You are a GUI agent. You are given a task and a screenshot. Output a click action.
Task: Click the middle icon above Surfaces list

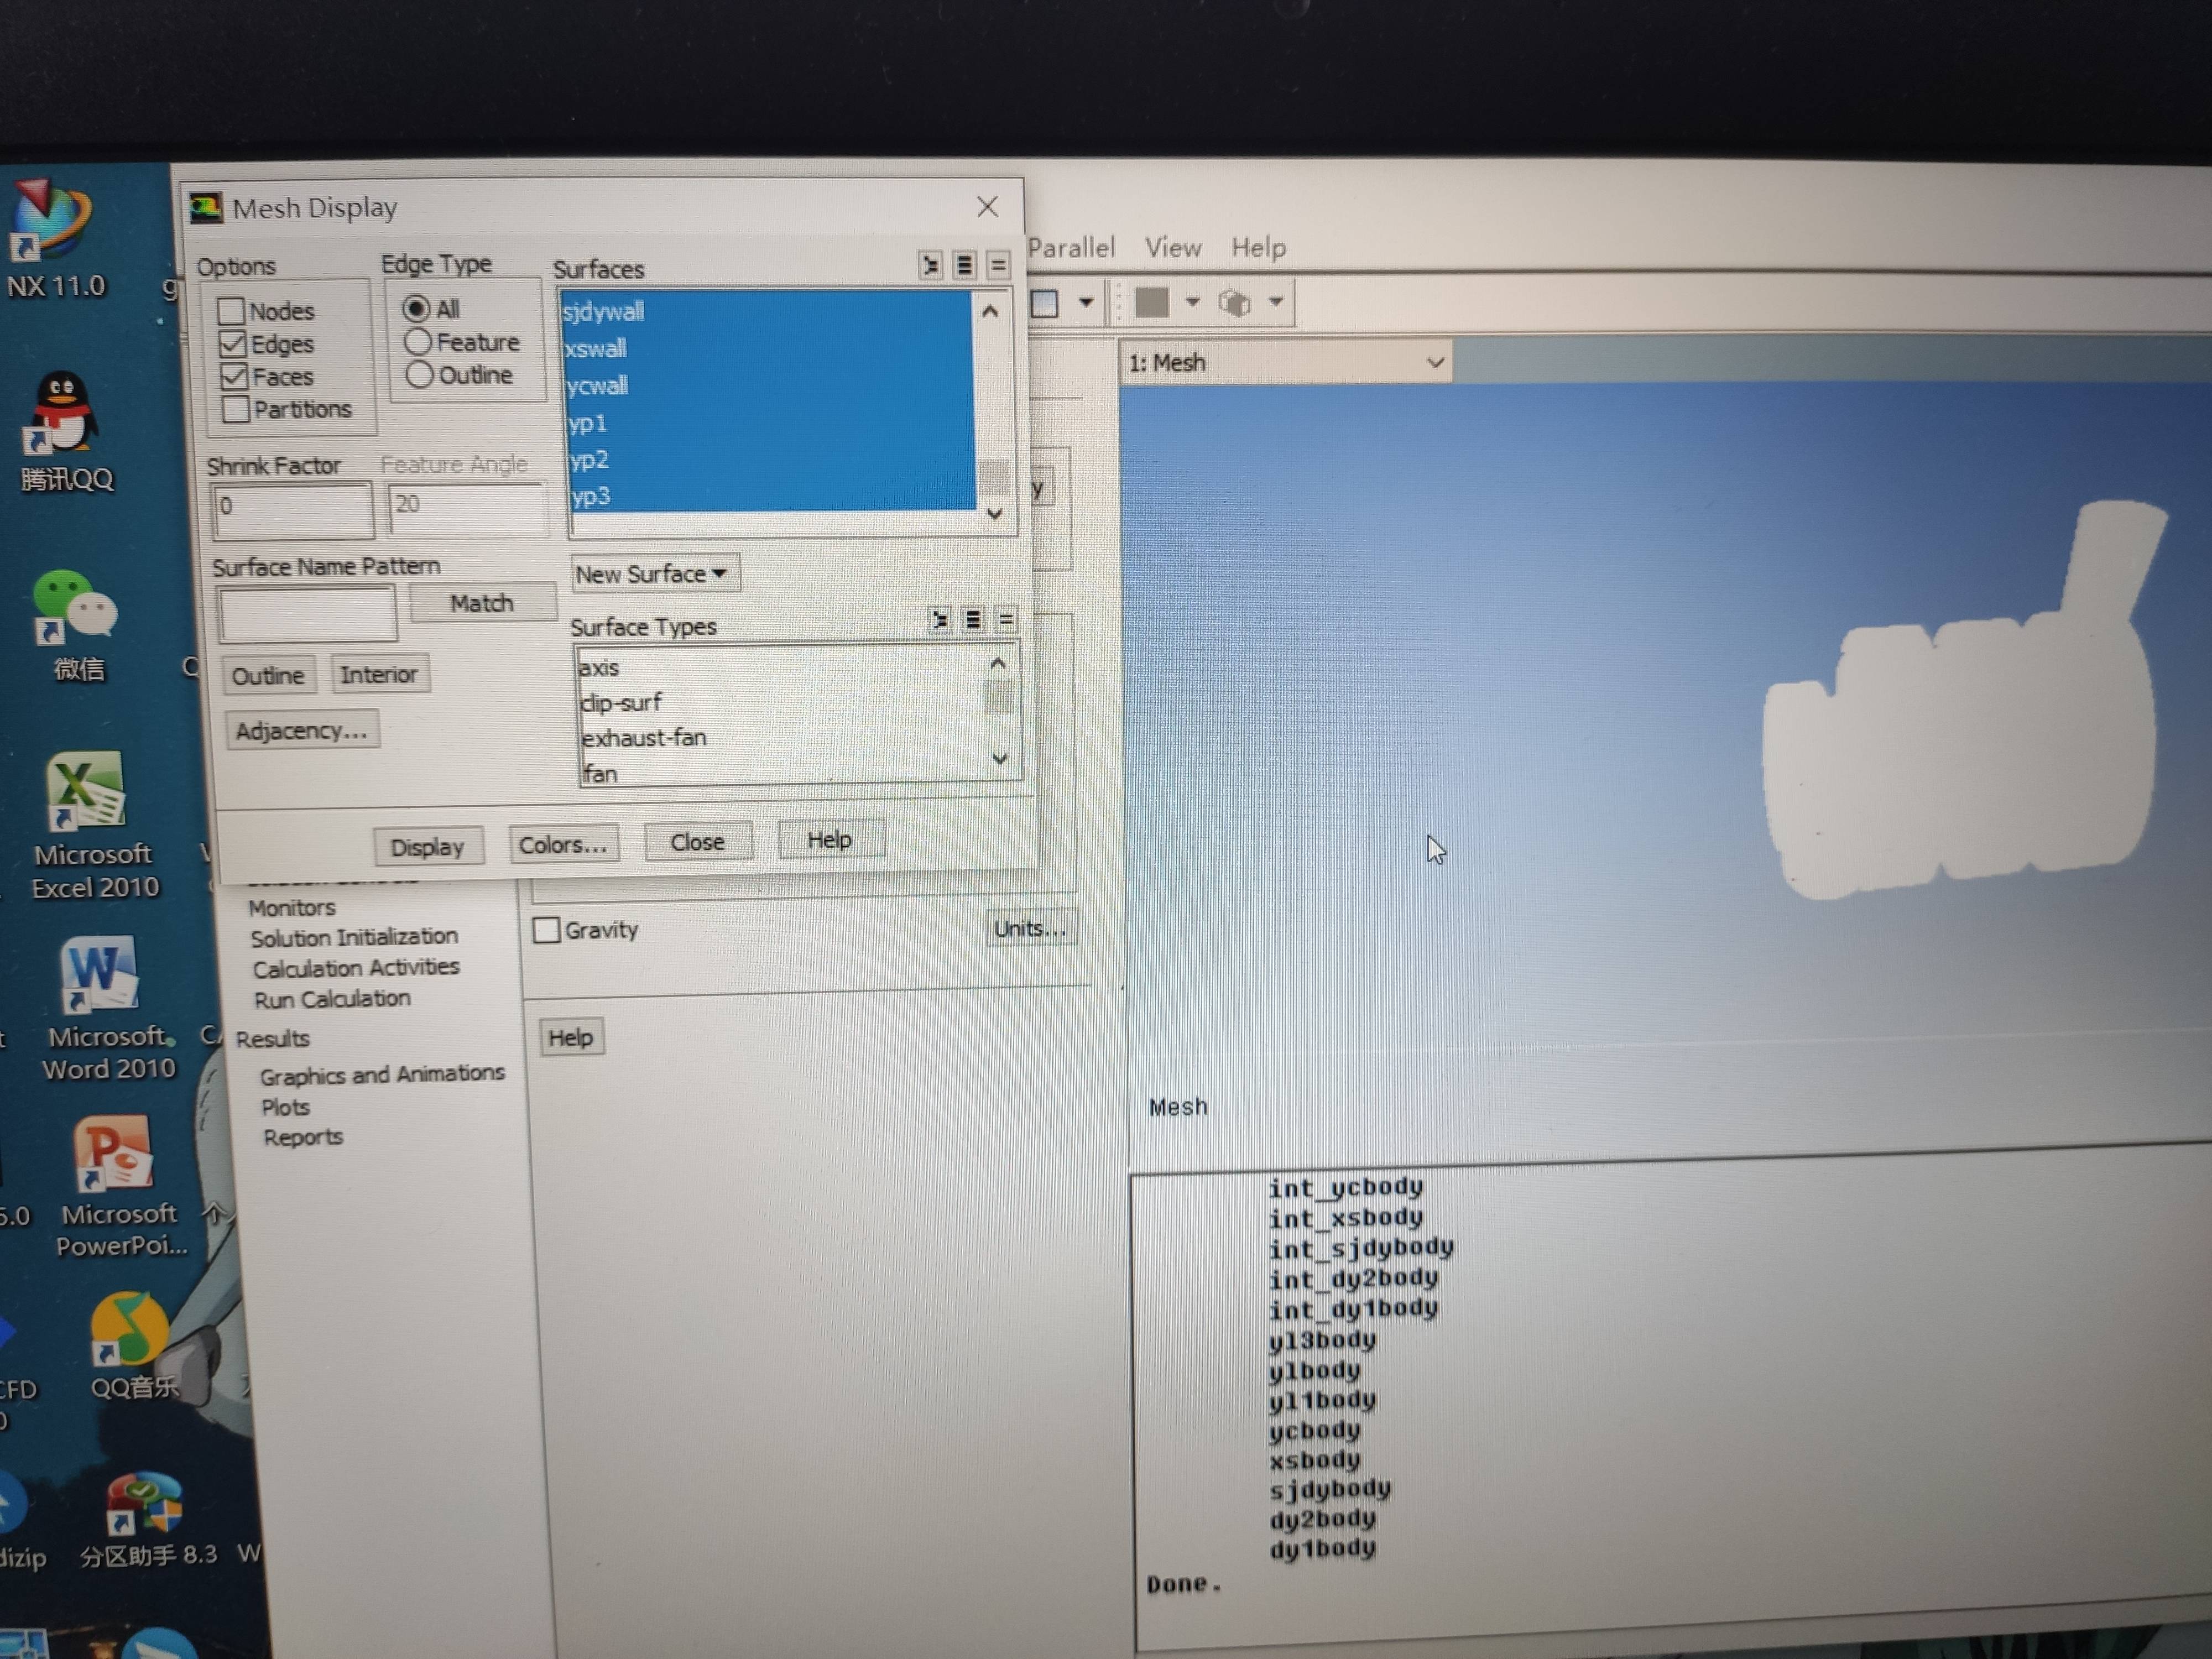click(x=964, y=265)
